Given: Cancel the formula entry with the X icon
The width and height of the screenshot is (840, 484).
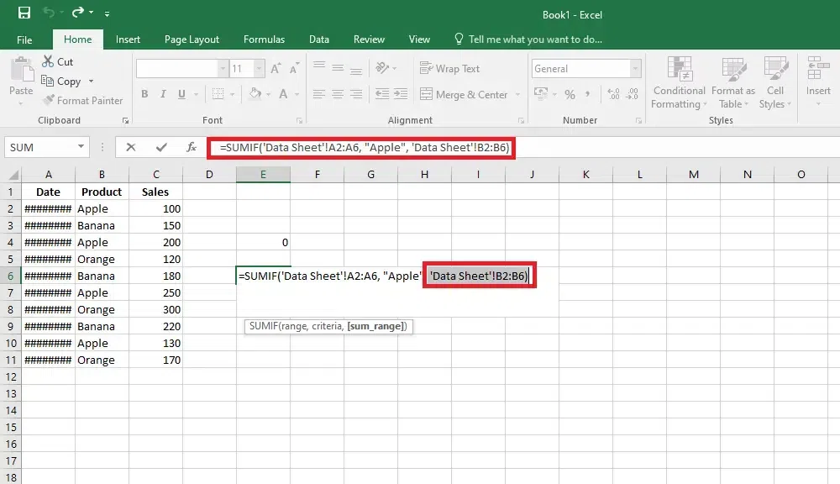Looking at the screenshot, I should [x=131, y=147].
